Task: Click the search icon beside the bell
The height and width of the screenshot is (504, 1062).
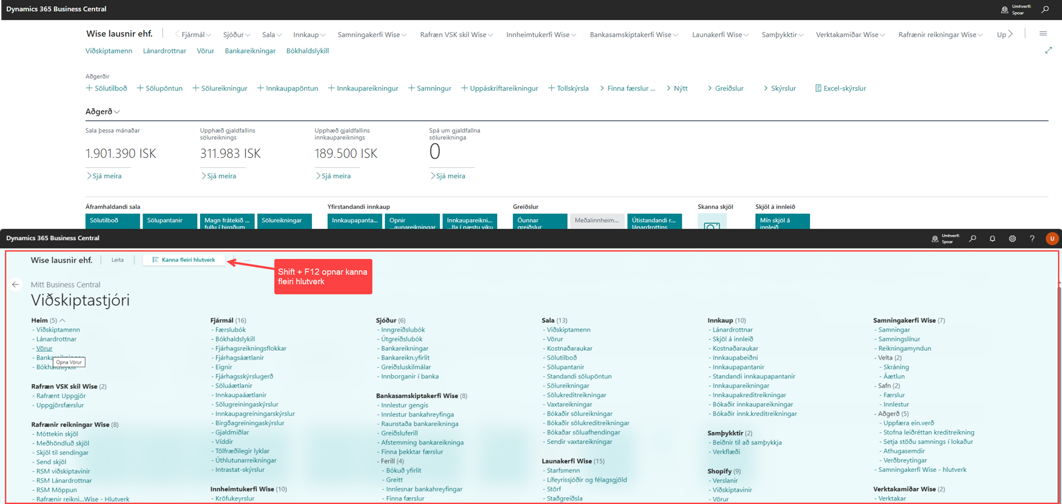Action: click(973, 239)
